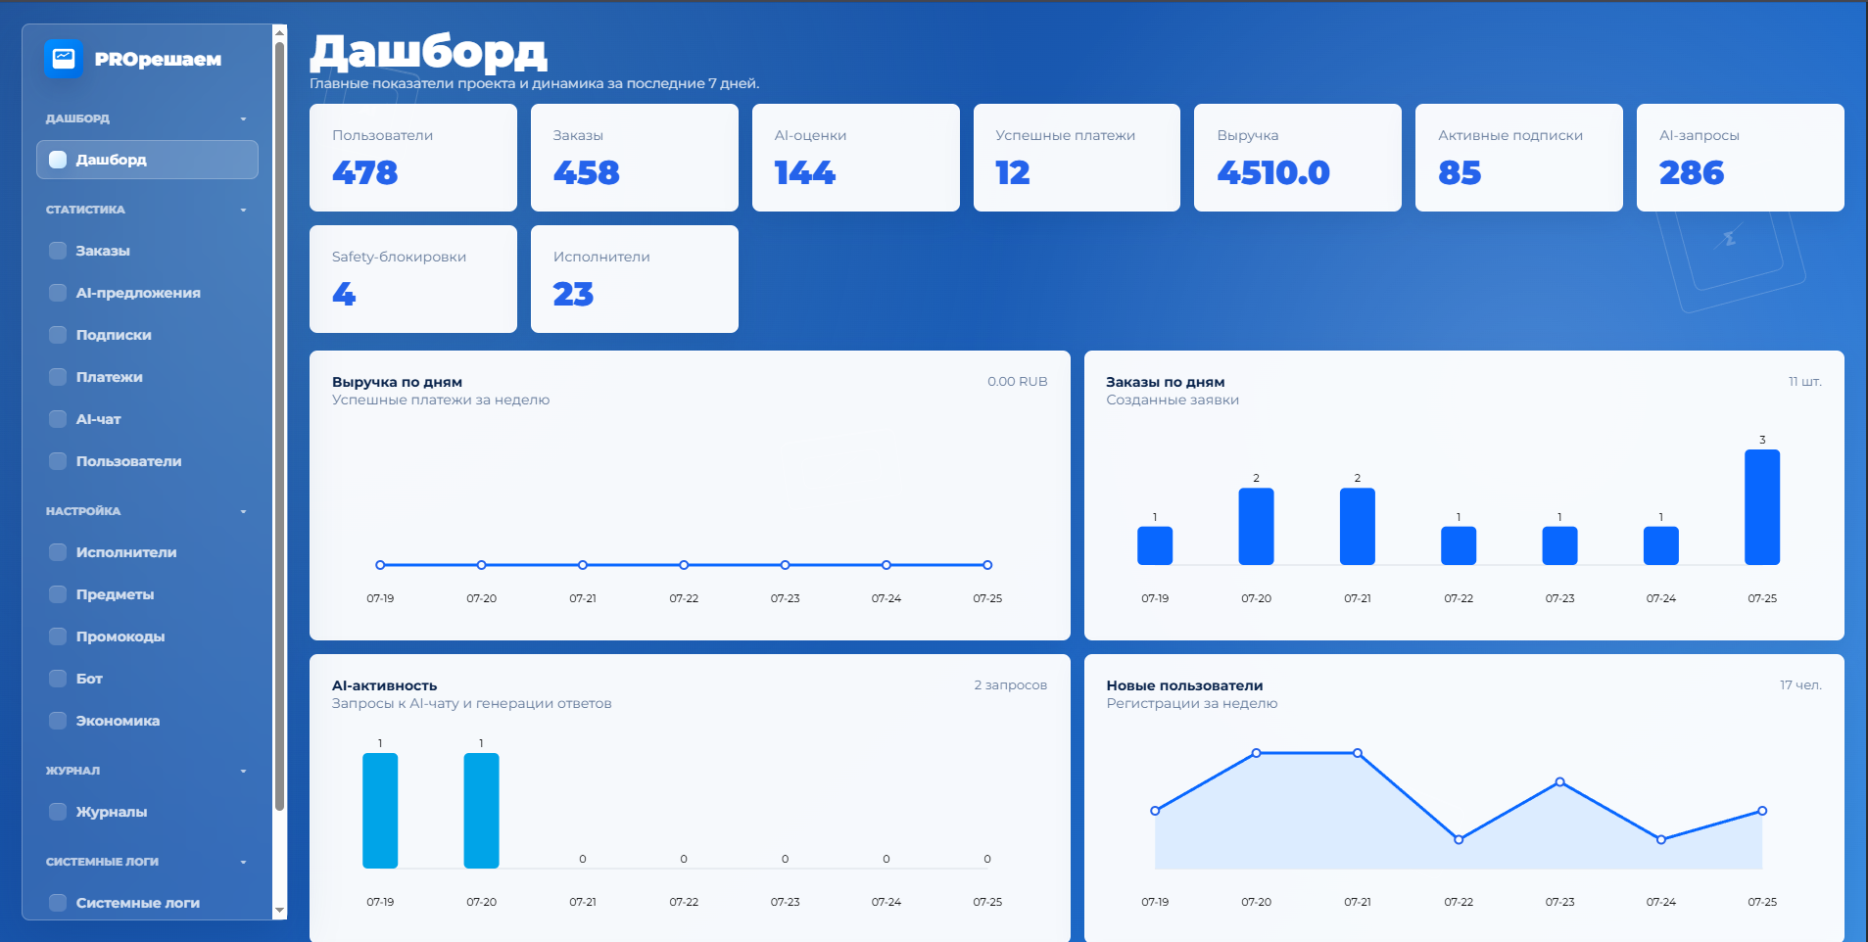Click the icon next to Экономика
The image size is (1868, 942).
click(x=58, y=721)
